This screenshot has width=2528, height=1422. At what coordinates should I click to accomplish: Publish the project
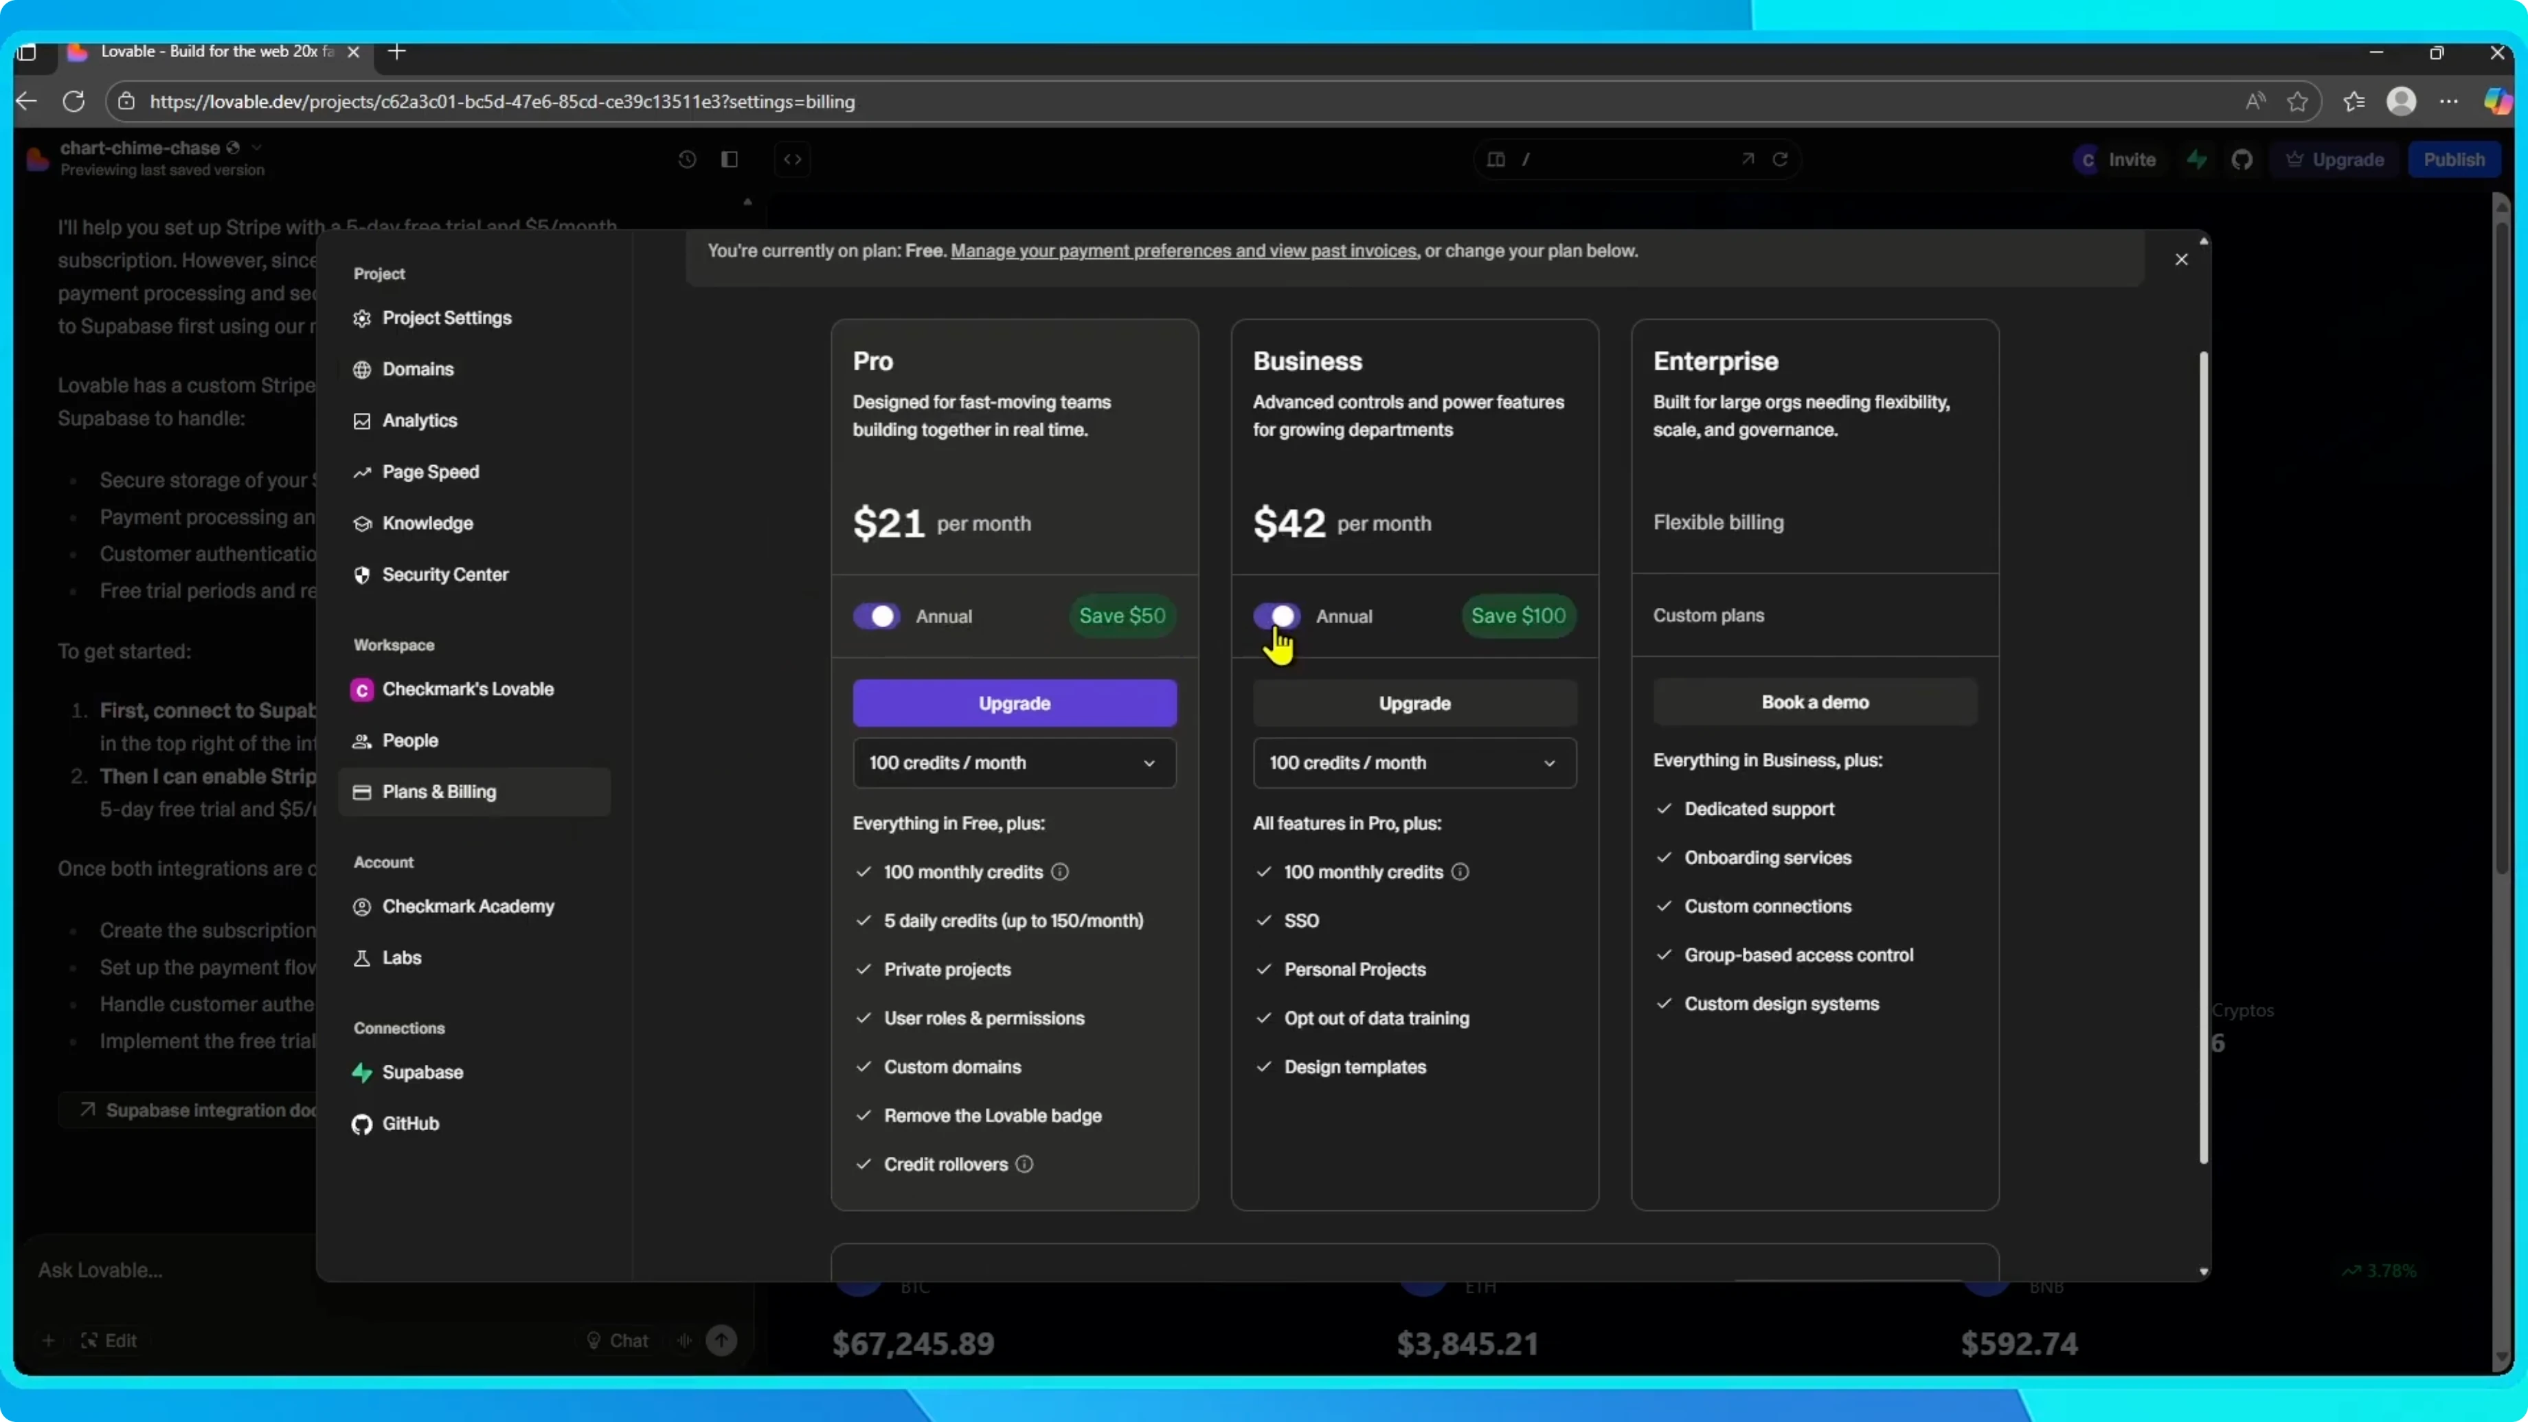[2454, 159]
